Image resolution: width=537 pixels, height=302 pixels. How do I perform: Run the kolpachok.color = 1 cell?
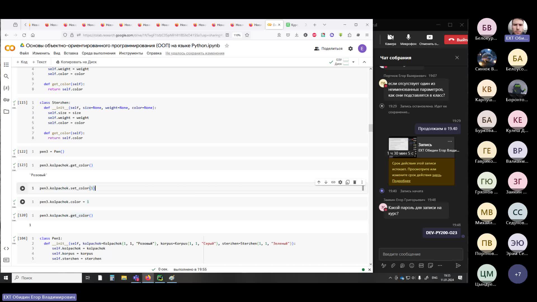point(22,202)
